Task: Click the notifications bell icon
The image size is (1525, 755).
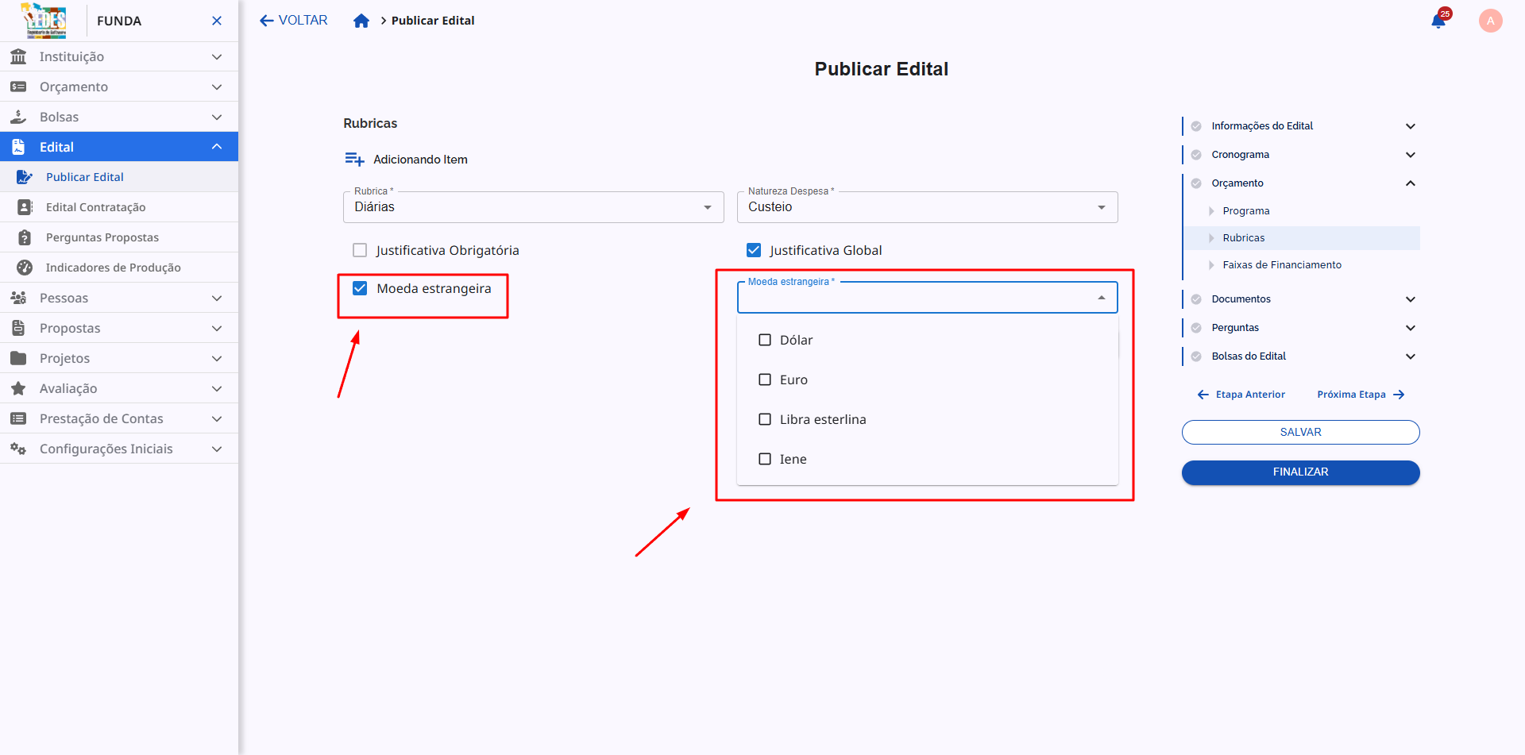Action: click(1438, 21)
